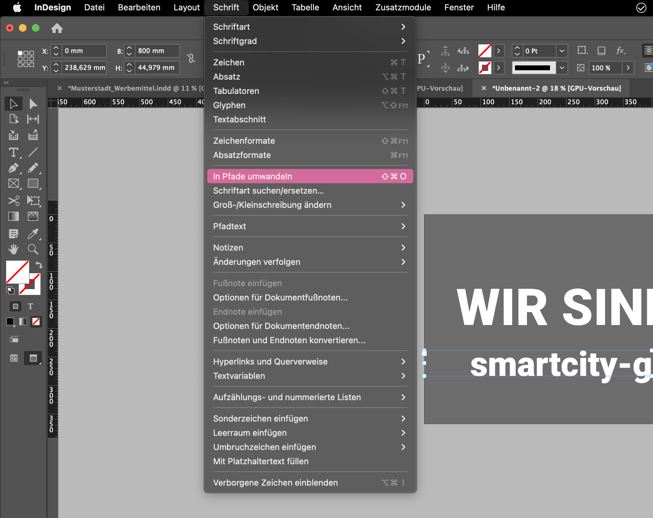Select the Pencil tool
Screen dimensions: 653x518
(x=33, y=168)
